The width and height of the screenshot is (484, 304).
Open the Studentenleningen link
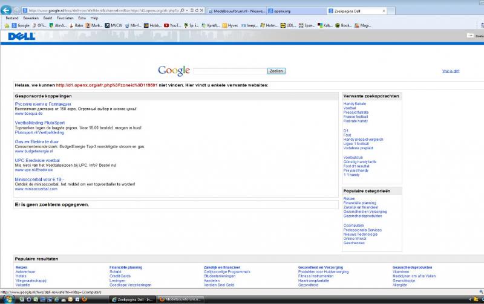(220, 276)
